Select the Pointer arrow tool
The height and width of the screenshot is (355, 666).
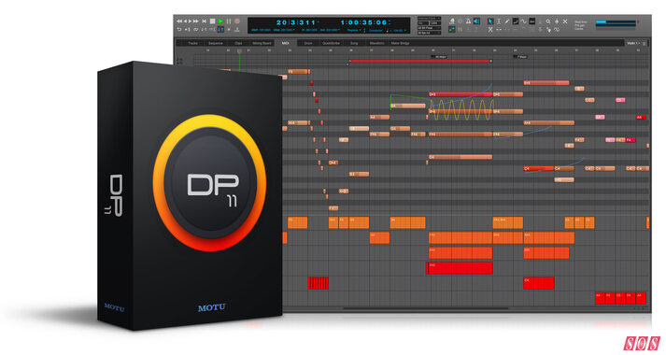click(x=490, y=21)
